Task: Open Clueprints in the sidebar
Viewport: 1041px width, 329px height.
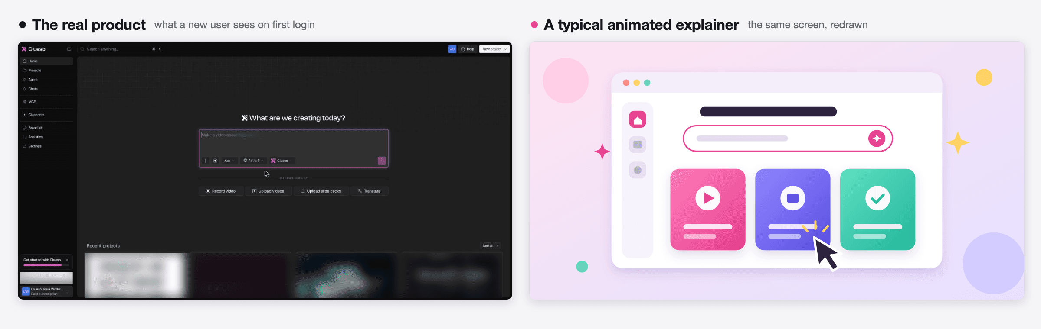Action: point(46,115)
